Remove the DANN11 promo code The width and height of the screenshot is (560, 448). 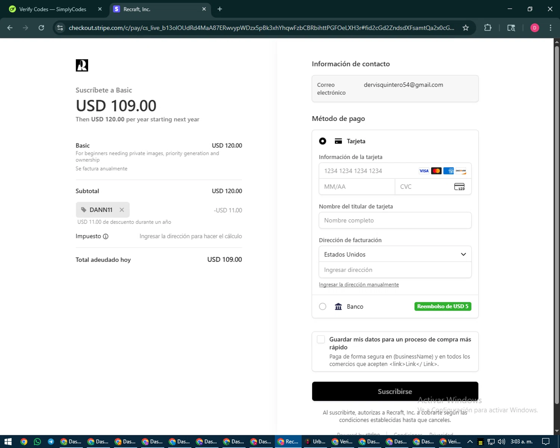122,210
